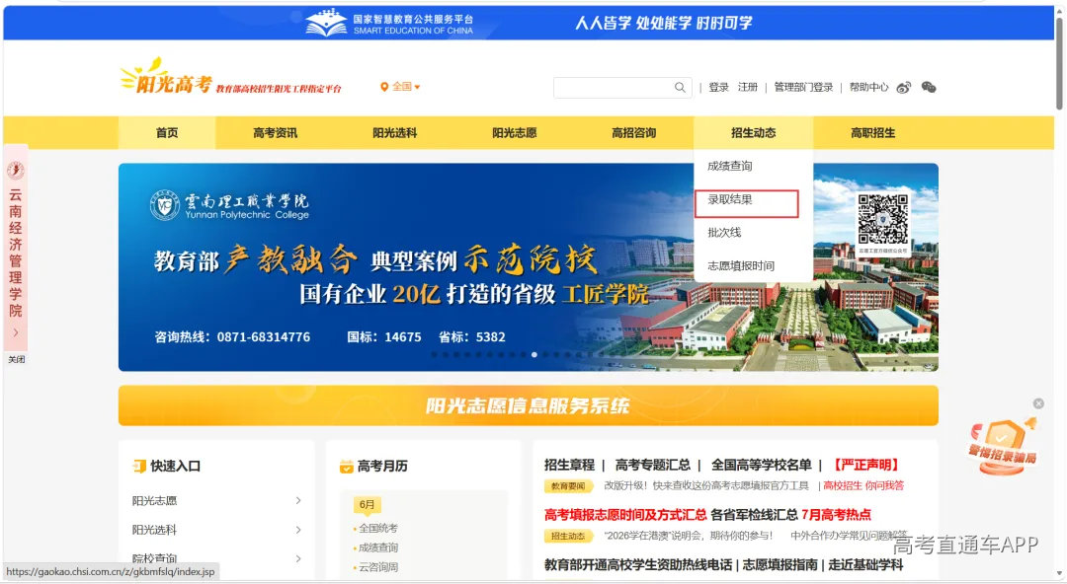Click the 阳光志愿信息服务系统 banner
The height and width of the screenshot is (584, 1067).
[528, 405]
